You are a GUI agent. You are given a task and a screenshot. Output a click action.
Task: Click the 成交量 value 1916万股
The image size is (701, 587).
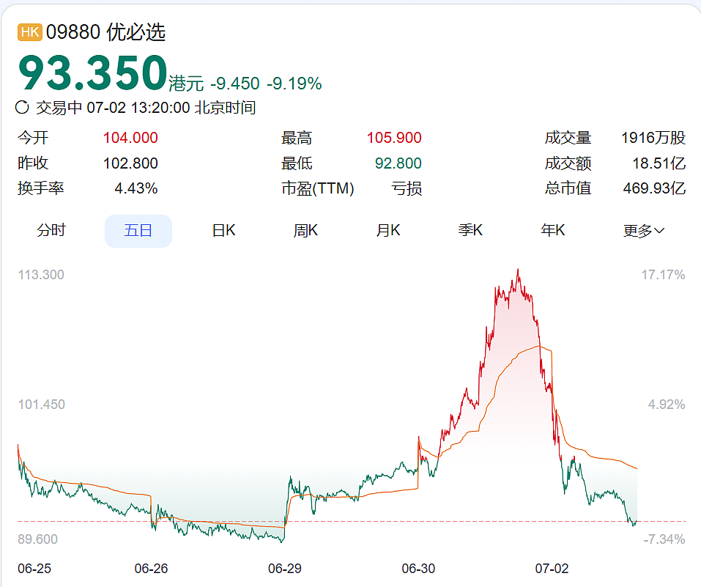click(x=653, y=138)
